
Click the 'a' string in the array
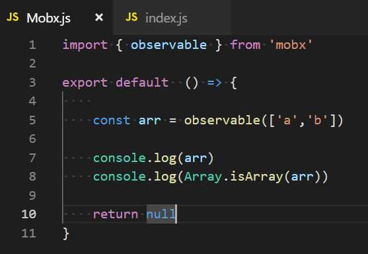287,120
